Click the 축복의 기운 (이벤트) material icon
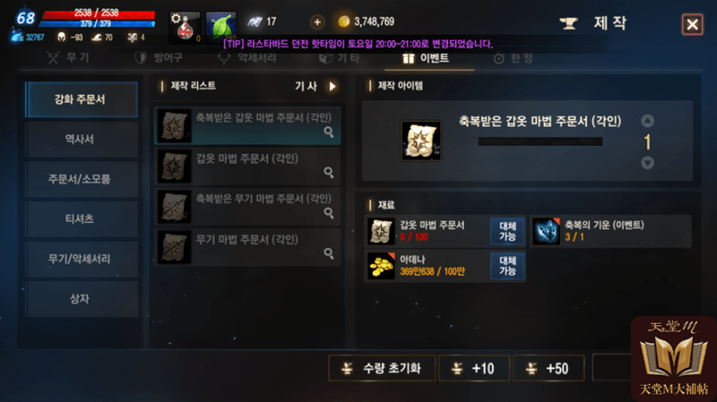717x402 pixels. 546,231
